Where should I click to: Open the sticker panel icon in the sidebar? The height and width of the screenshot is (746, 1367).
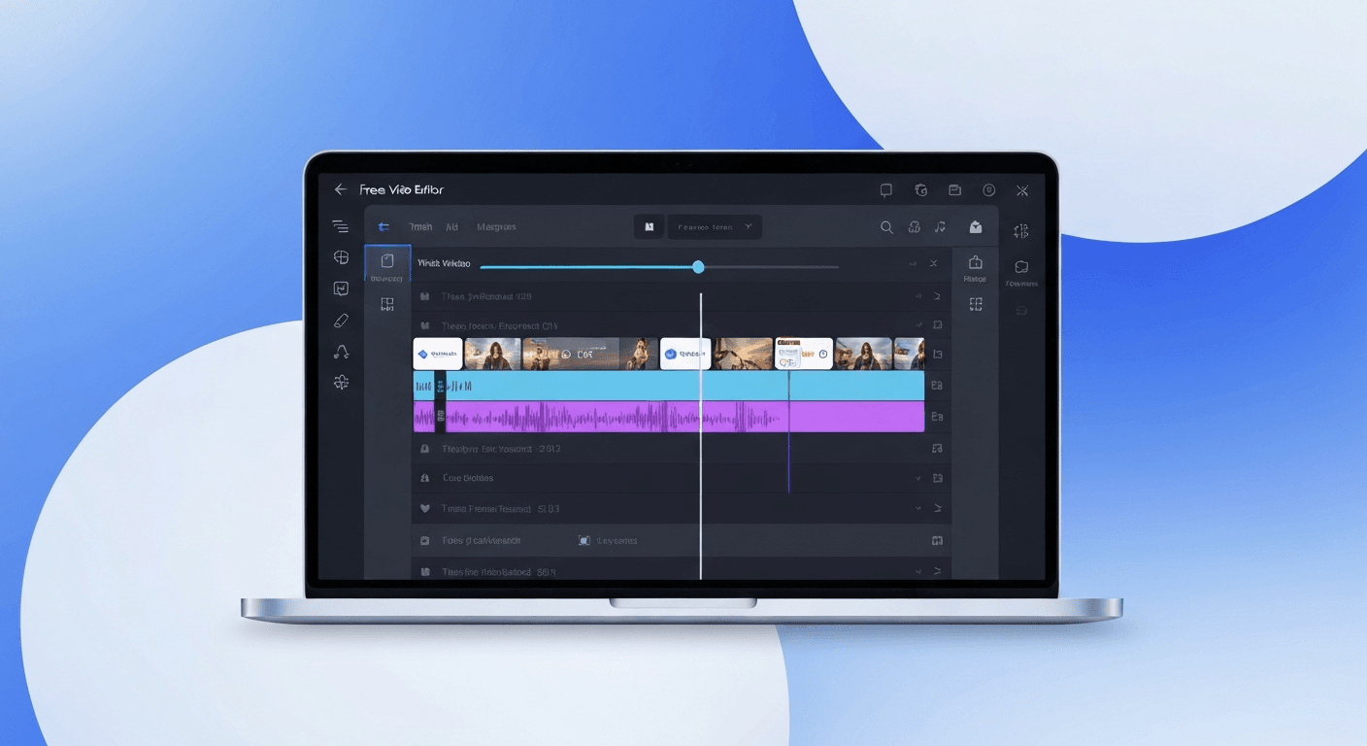tap(341, 288)
